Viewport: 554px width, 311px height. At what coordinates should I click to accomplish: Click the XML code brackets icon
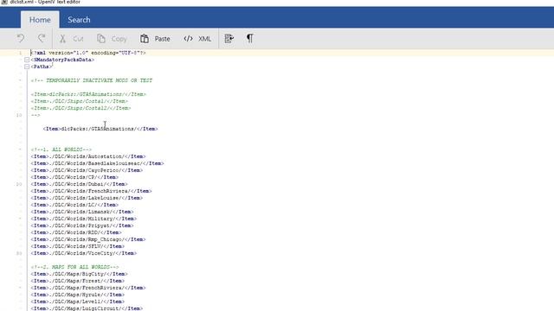188,38
